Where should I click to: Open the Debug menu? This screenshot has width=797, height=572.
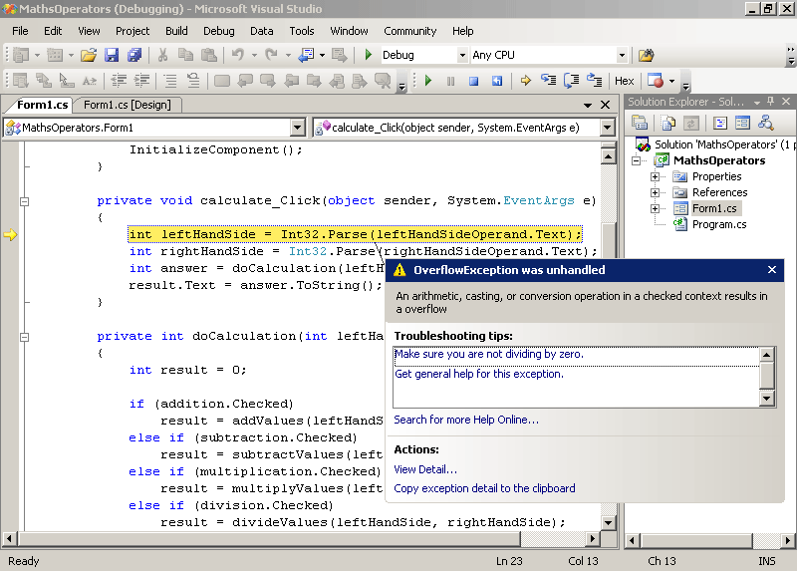pyautogui.click(x=218, y=31)
